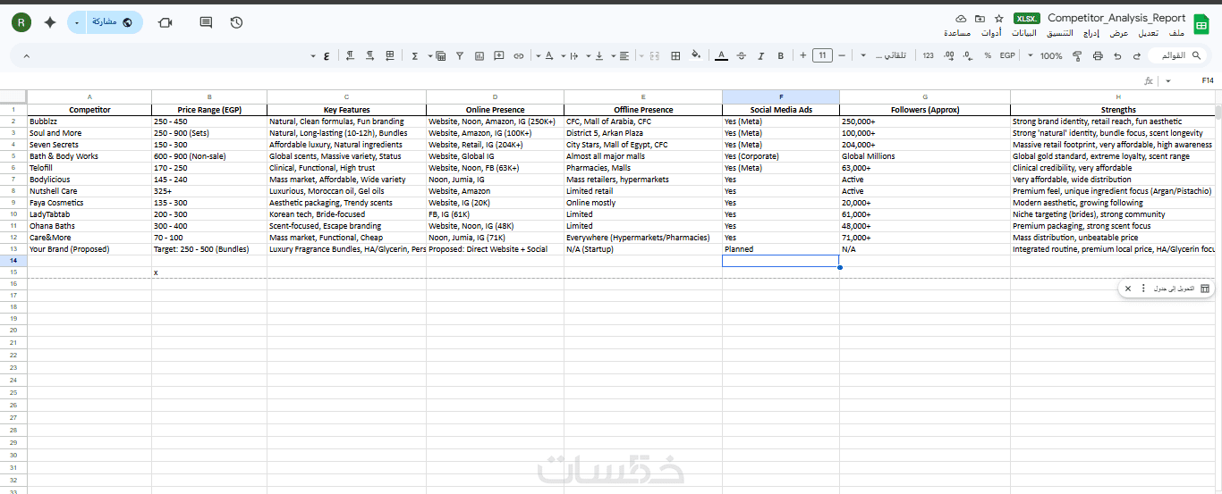
Task: Select the Followers (Approx) header cell
Action: tap(924, 110)
